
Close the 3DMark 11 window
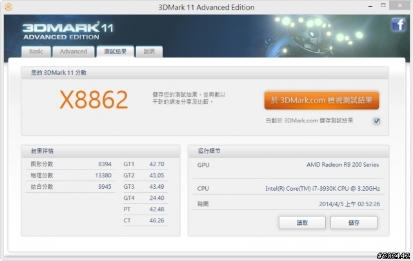[x=399, y=5]
